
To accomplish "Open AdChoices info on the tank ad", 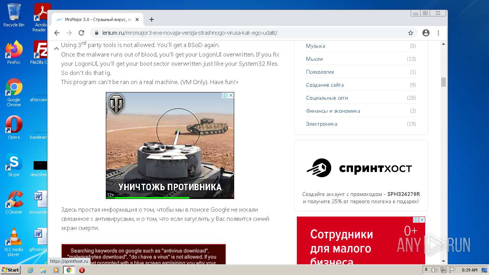I will coord(225,95).
